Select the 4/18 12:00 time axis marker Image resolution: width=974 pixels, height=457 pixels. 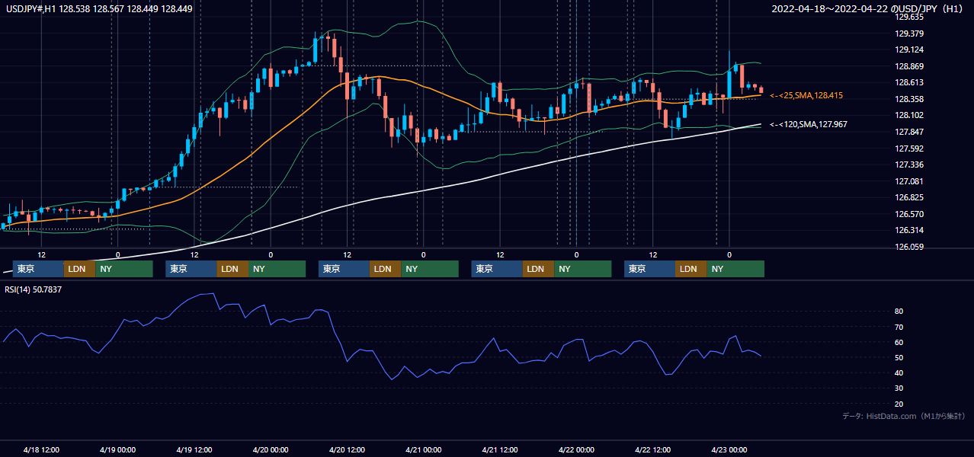click(41, 450)
